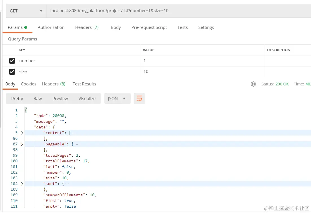The width and height of the screenshot is (311, 213).
Task: Click the "message" line
Action: point(50,122)
